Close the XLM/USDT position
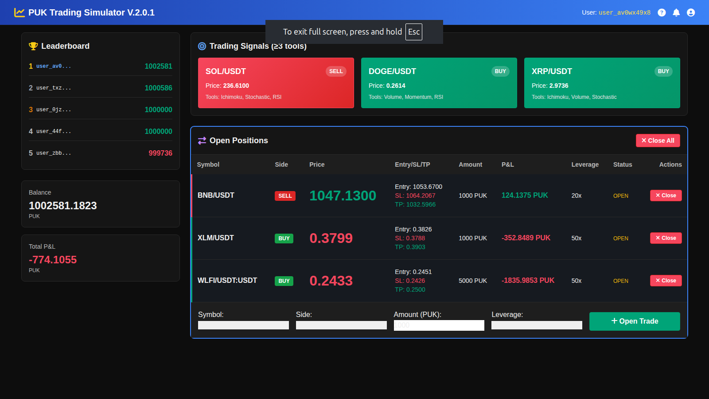The height and width of the screenshot is (399, 709). 666,238
